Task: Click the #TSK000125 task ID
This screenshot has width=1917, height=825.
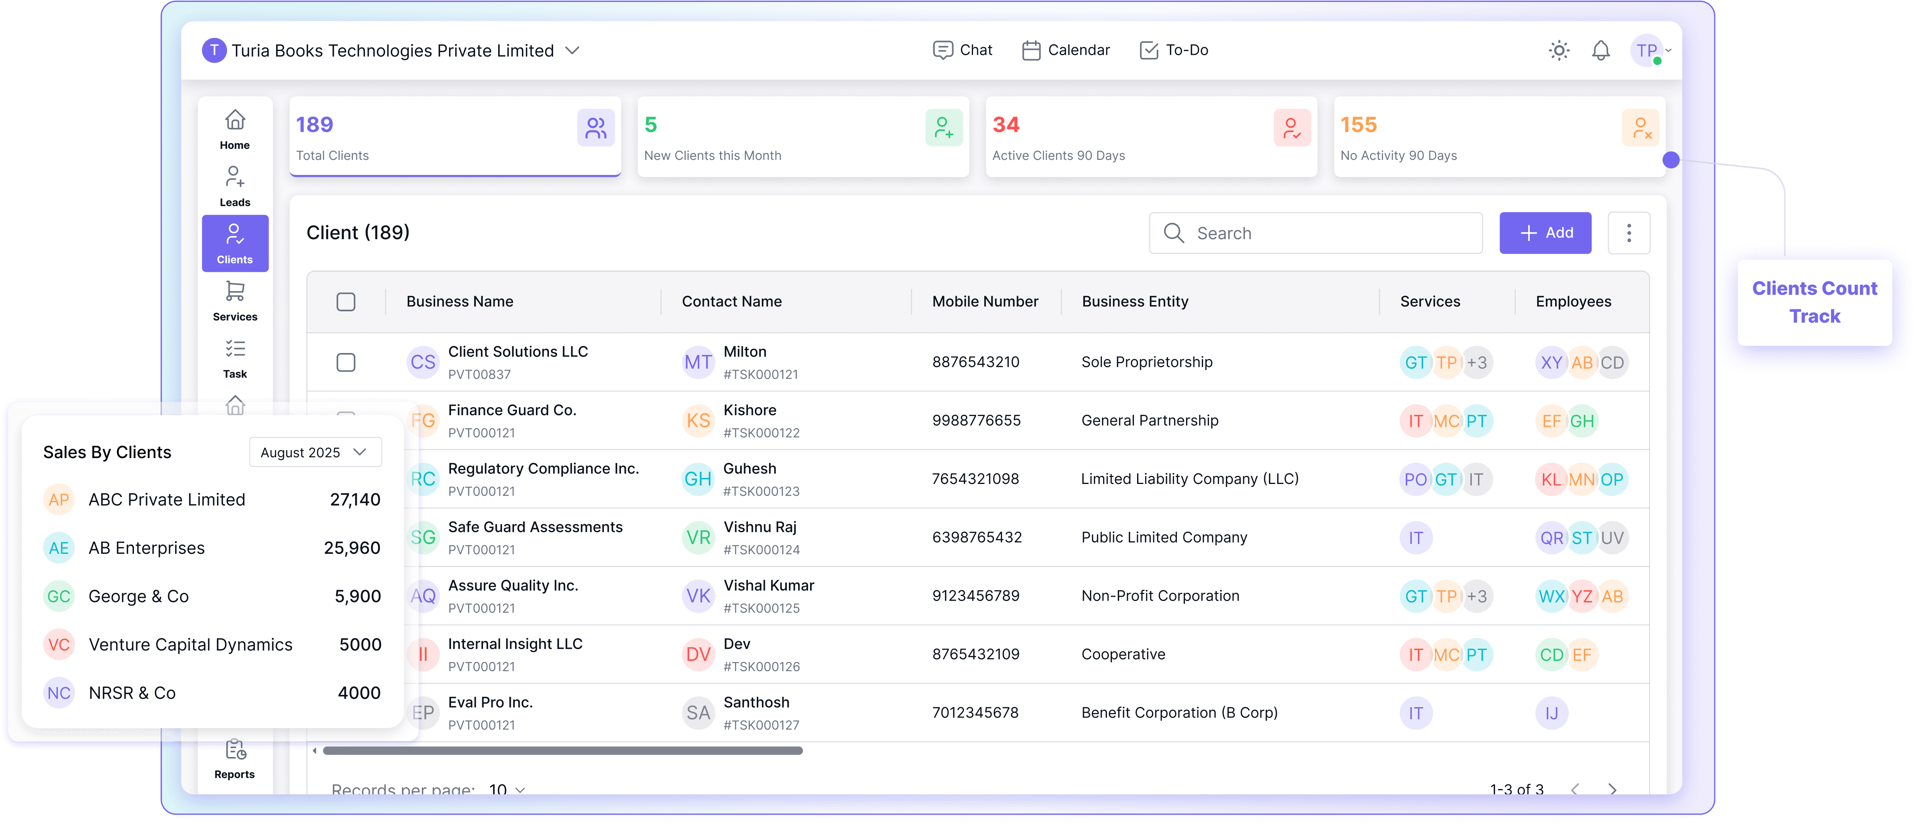Action: click(x=761, y=608)
